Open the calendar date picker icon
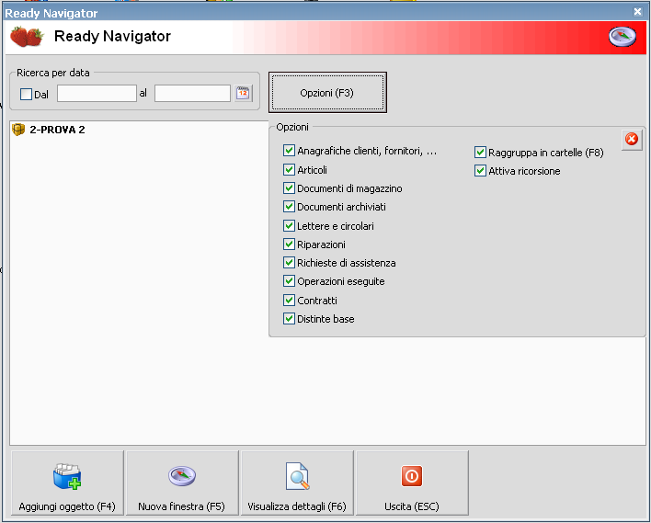This screenshot has width=651, height=523. pyautogui.click(x=243, y=93)
